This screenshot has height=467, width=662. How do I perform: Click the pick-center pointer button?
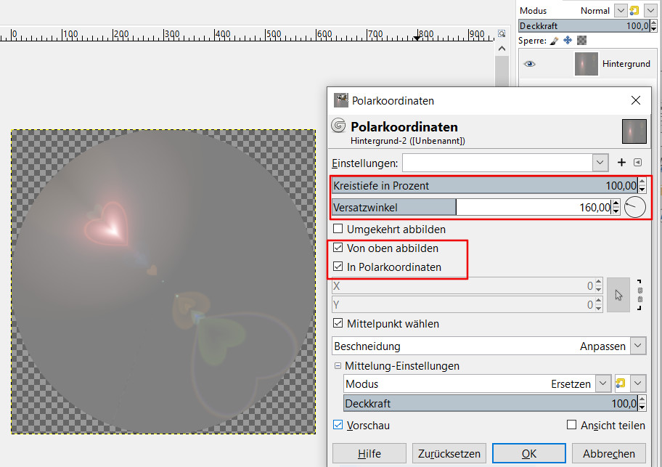(x=618, y=295)
